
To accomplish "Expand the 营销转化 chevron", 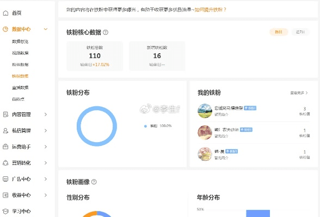I will click(x=46, y=163).
